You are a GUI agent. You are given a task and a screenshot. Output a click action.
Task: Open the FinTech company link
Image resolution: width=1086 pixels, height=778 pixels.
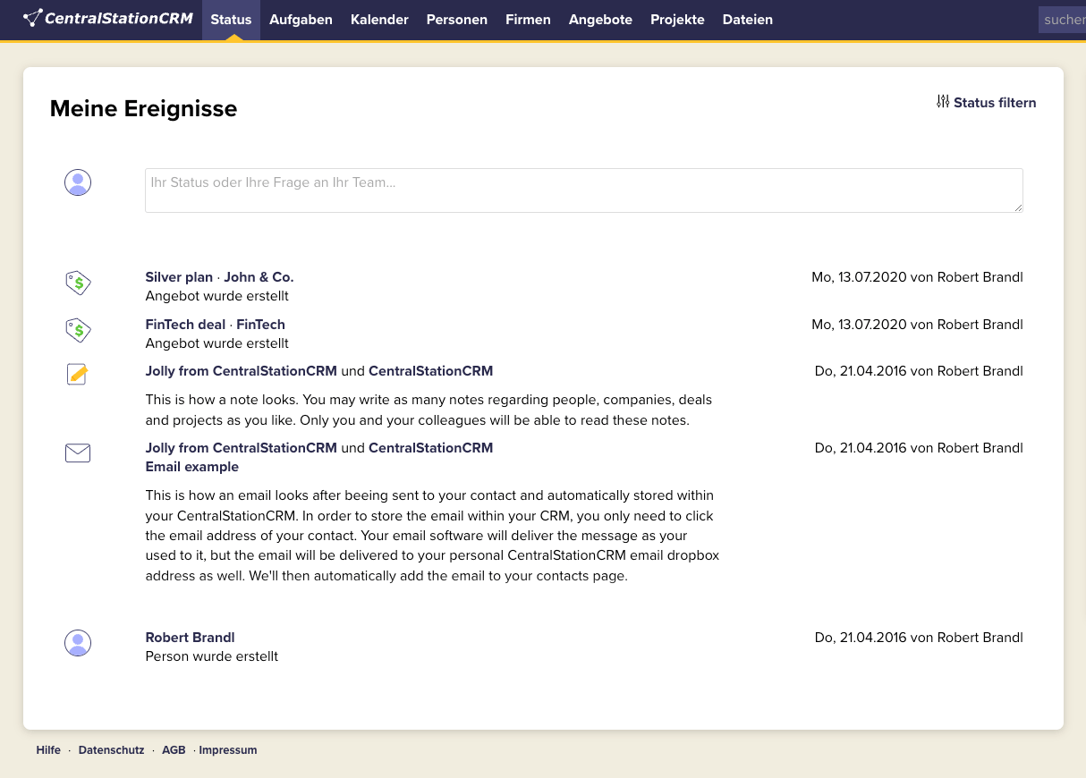pos(260,324)
